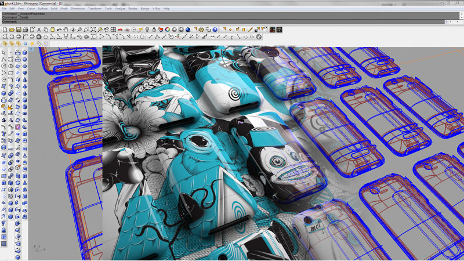Select the Zoom Extents icon
The height and width of the screenshot is (261, 464).
point(93,30)
